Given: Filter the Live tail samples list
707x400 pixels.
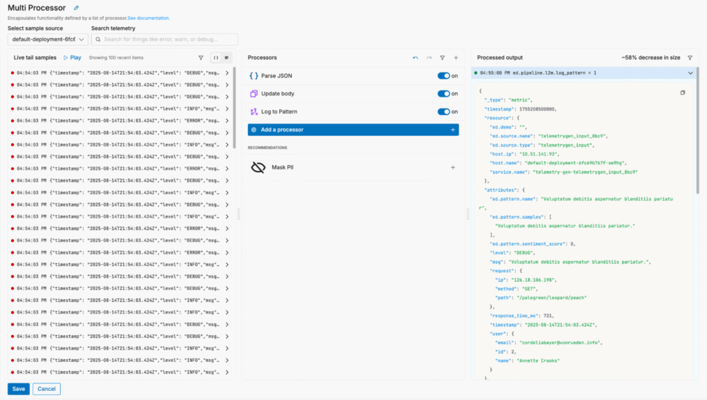Looking at the screenshot, I should pos(201,58).
